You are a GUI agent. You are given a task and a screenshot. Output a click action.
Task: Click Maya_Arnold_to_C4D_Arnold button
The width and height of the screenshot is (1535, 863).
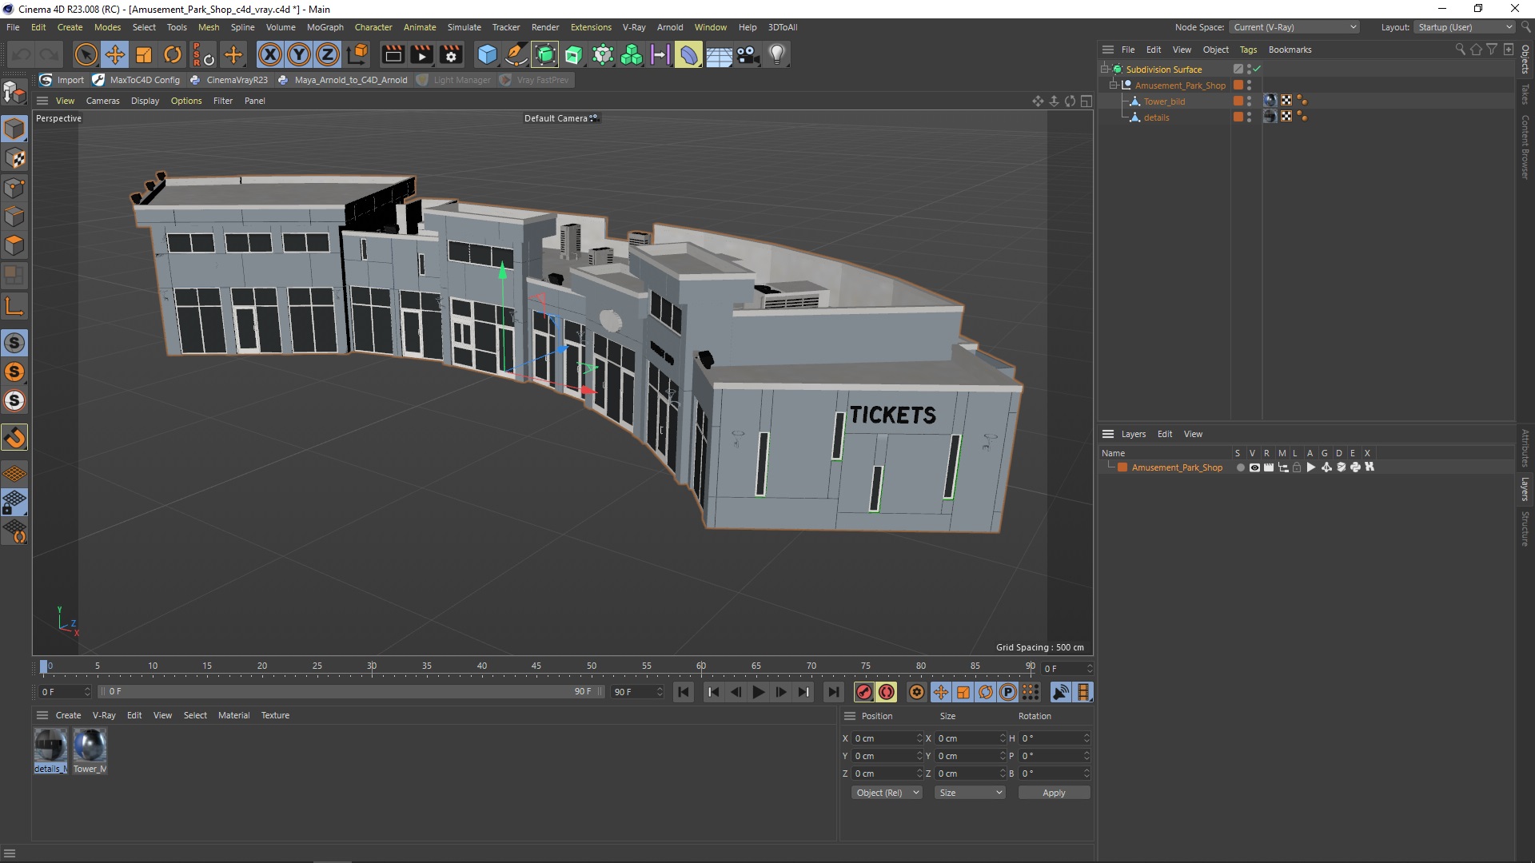[x=342, y=80]
